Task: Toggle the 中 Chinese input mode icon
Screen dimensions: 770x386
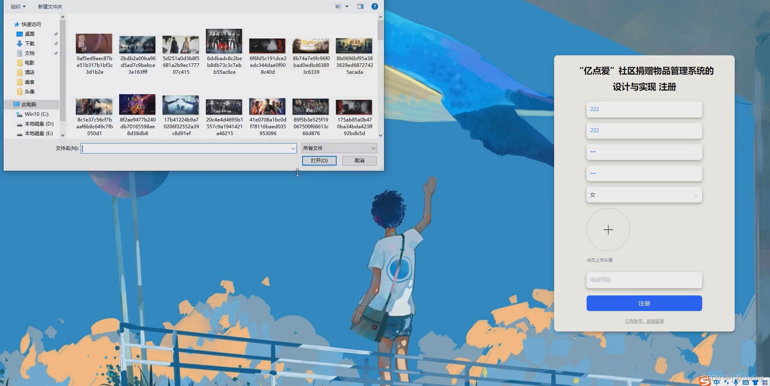Action: coord(717,382)
